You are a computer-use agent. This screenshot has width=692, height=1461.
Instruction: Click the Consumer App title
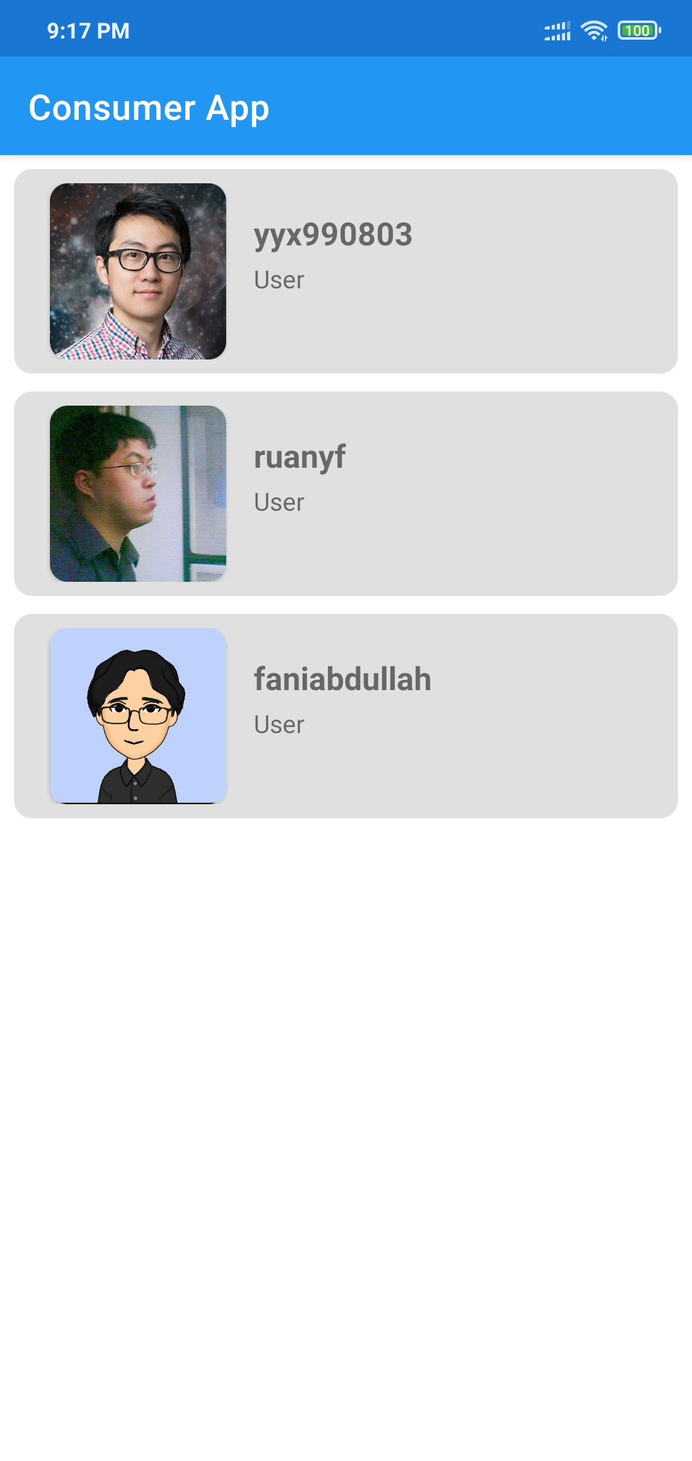[x=149, y=108]
